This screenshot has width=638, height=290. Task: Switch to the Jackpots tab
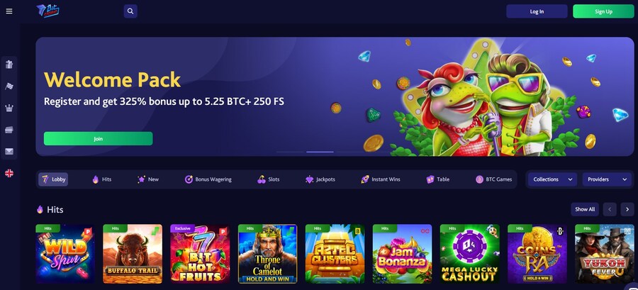point(320,179)
